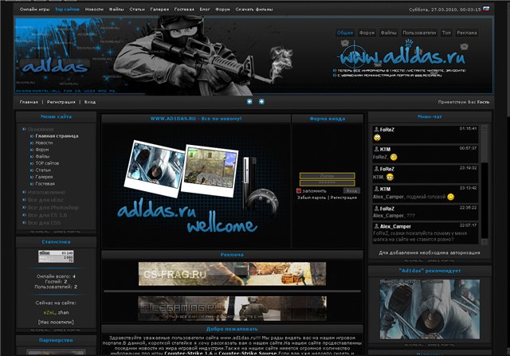Screen dimensions: 510x356
Task: Click the mini-chat scrollbar thumb
Action: point(484,147)
